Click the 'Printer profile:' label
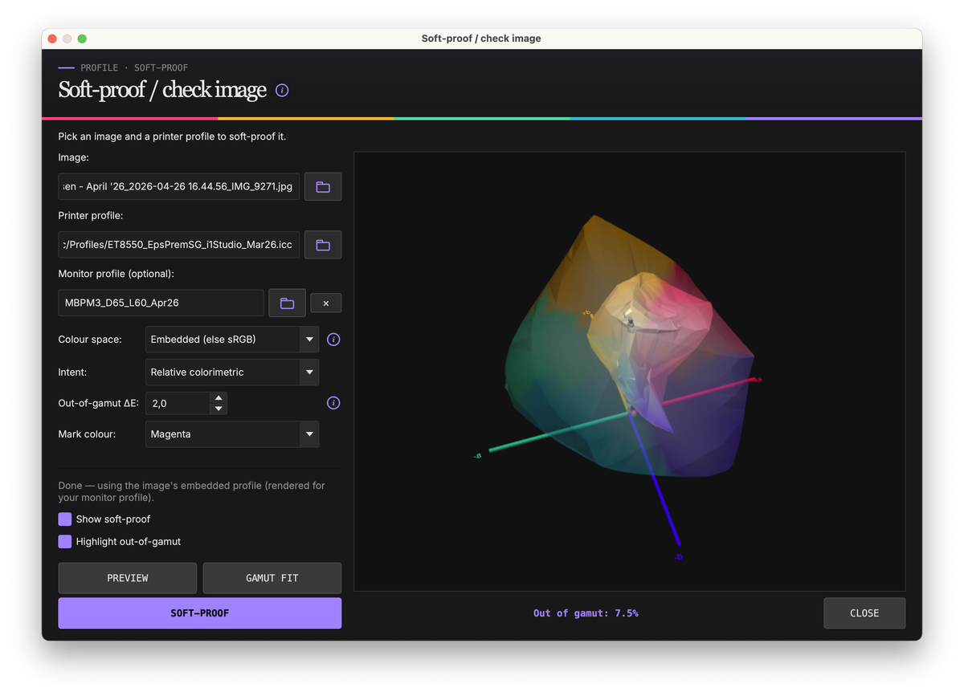The image size is (964, 696). pos(91,216)
